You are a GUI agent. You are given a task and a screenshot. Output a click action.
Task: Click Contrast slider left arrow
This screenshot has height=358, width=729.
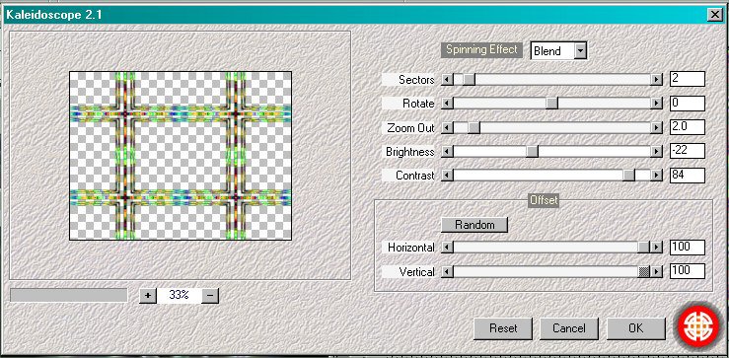tap(447, 176)
